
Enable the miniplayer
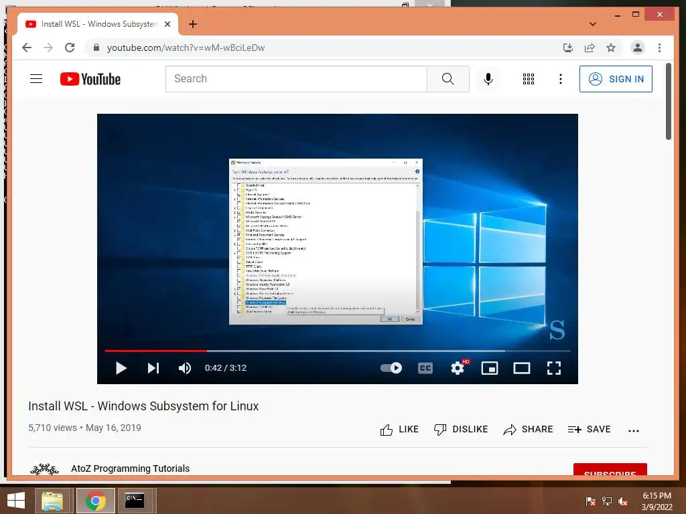(490, 368)
